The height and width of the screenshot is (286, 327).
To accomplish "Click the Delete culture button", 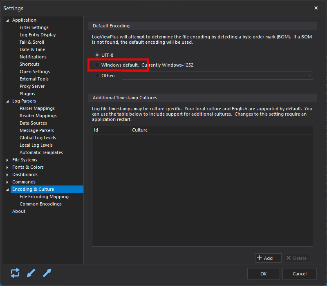I will (x=297, y=258).
